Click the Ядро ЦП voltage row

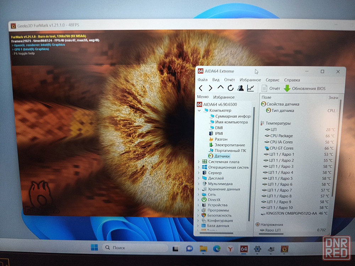pyautogui.click(x=292, y=230)
